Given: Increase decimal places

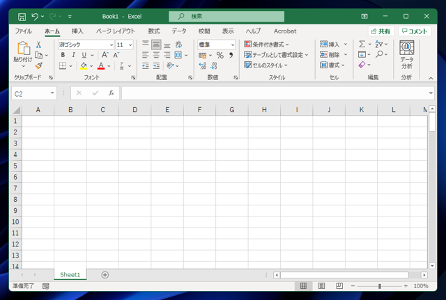Looking at the screenshot, I should [203, 66].
